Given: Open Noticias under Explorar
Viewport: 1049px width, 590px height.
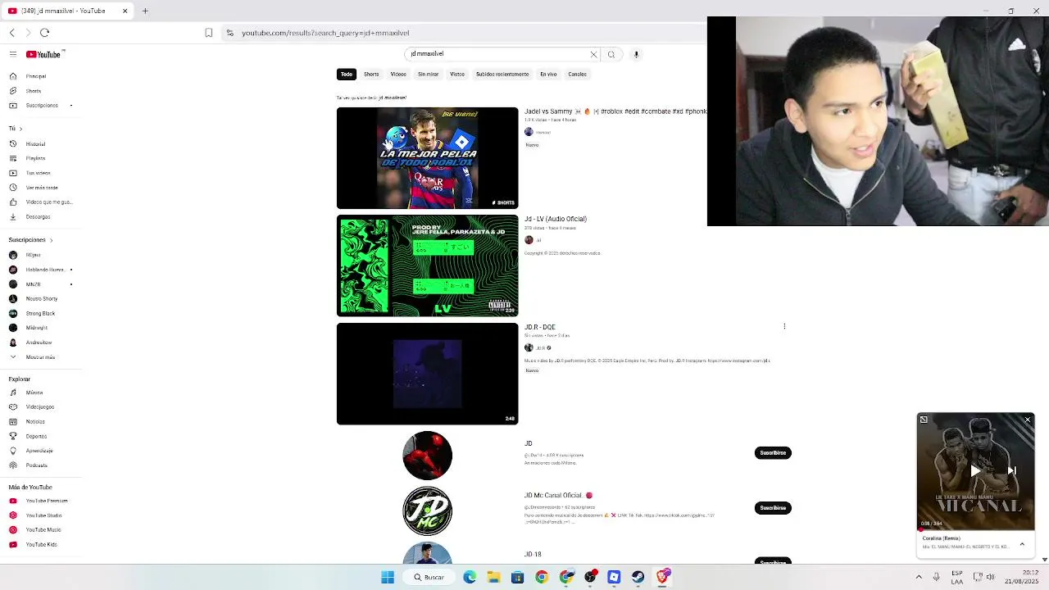Looking at the screenshot, I should pos(35,421).
